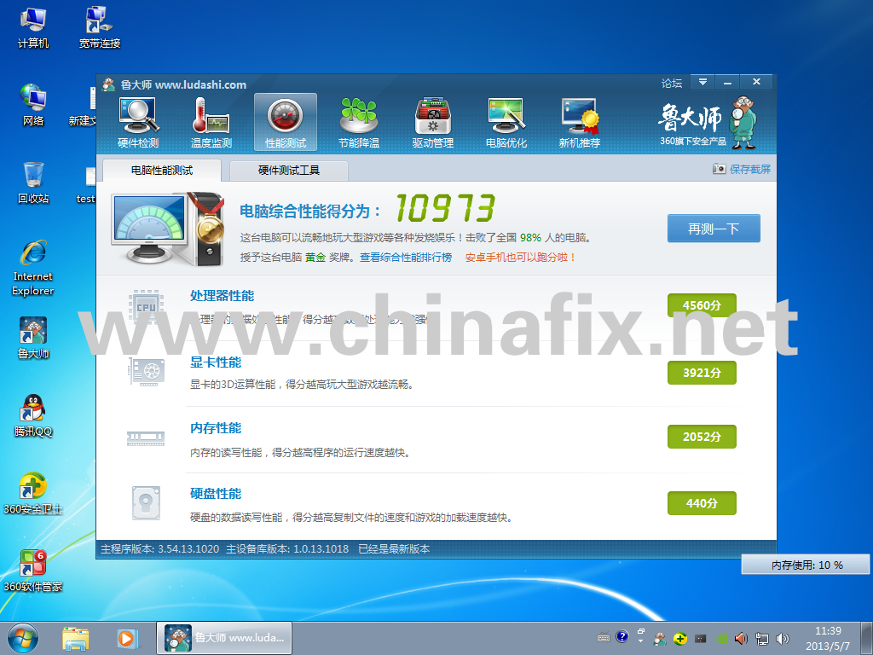This screenshot has width=873, height=655.
Task: Click the 主程序版本: 3.54.13.1020 status text
Action: tap(159, 548)
